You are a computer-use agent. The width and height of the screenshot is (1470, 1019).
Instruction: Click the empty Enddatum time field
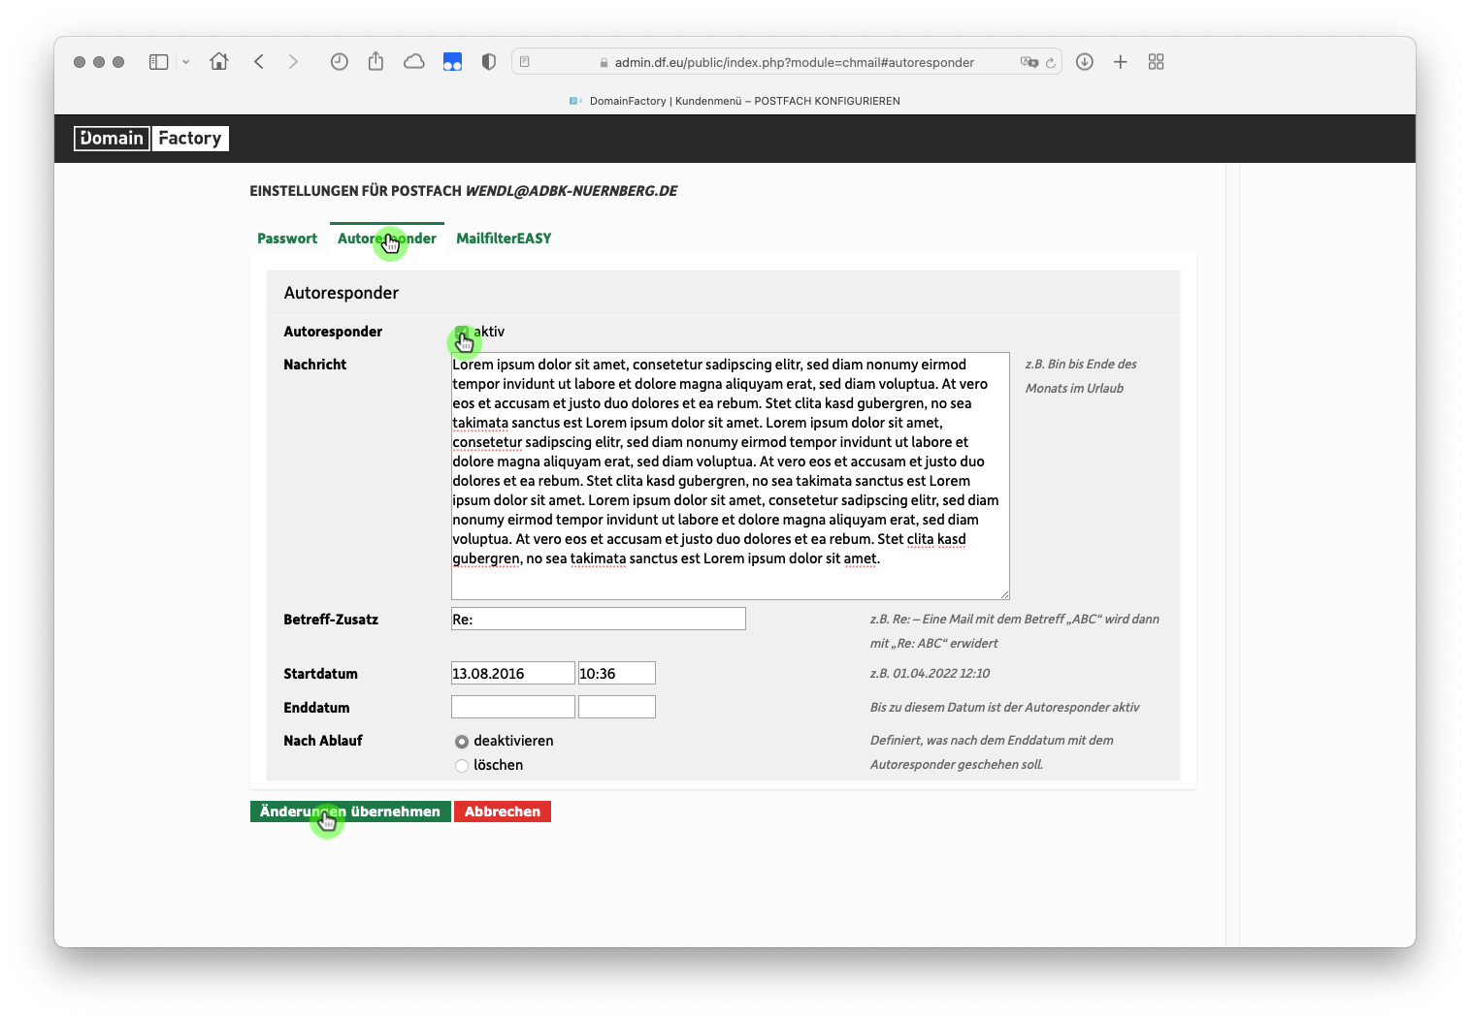point(617,707)
